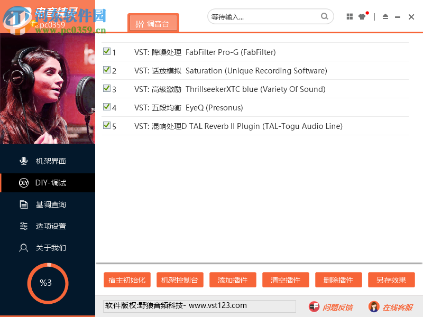Image resolution: width=423 pixels, height=317 pixels.
Task: Click the grid layout icon in title bar
Action: [x=350, y=16]
